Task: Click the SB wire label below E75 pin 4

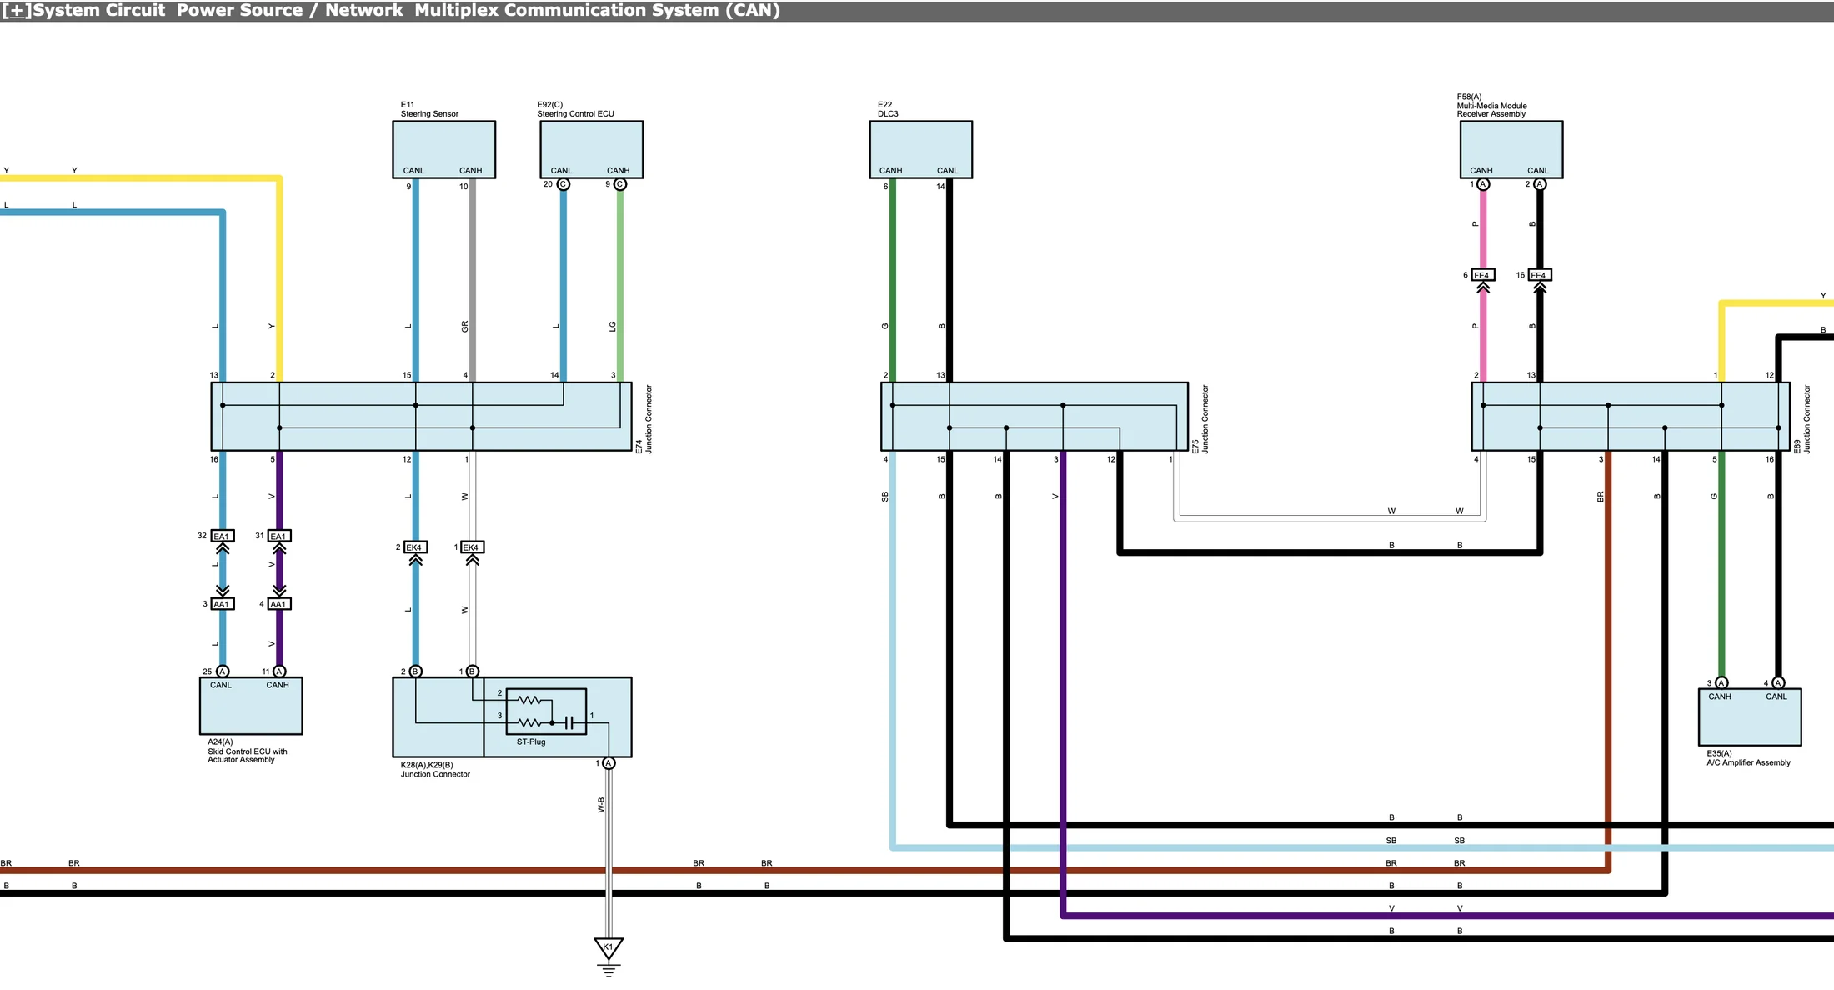Action: [x=885, y=497]
